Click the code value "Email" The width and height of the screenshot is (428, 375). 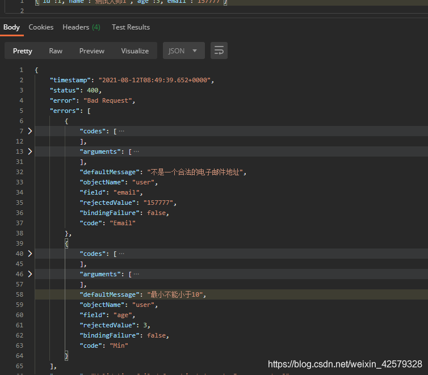point(123,223)
